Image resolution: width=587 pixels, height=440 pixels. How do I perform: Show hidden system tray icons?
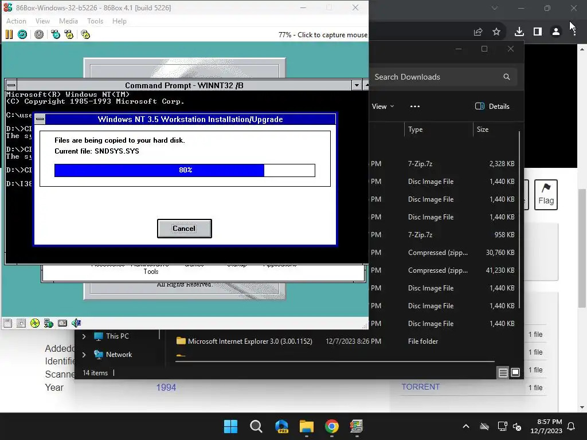pyautogui.click(x=466, y=426)
